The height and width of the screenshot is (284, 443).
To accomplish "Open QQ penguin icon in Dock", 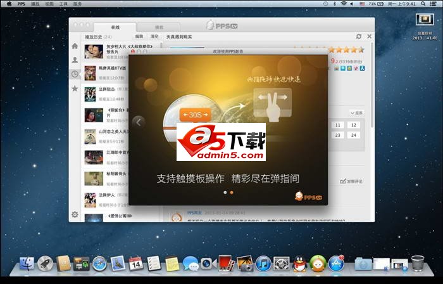I will pos(300,264).
